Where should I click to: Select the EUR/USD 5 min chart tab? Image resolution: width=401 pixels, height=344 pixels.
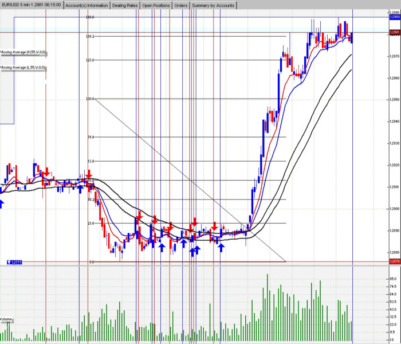[32, 5]
